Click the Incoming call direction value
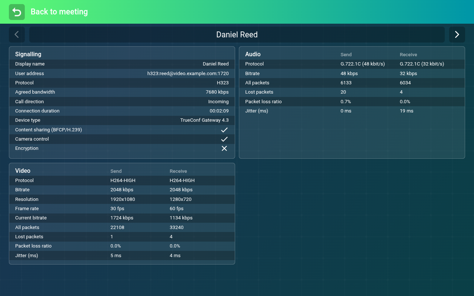This screenshot has height=296, width=474. (x=218, y=102)
